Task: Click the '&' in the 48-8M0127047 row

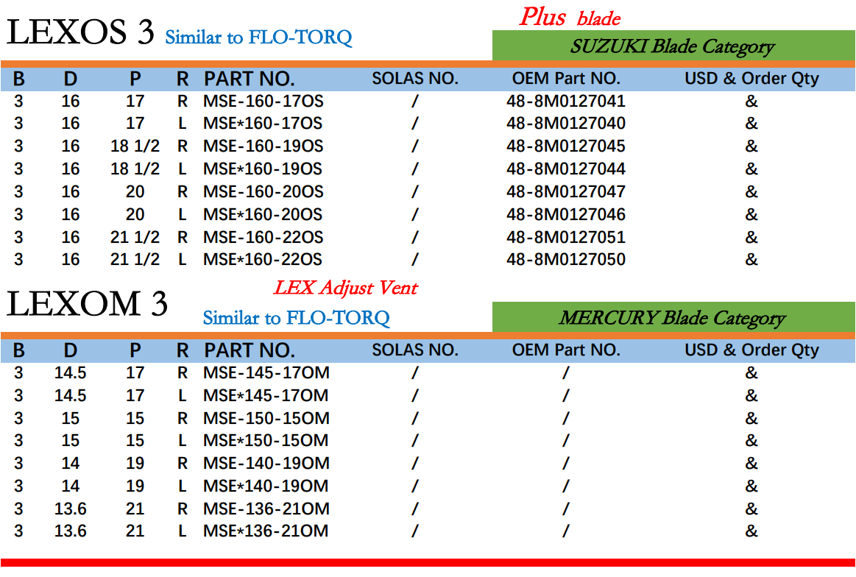Action: tap(751, 191)
